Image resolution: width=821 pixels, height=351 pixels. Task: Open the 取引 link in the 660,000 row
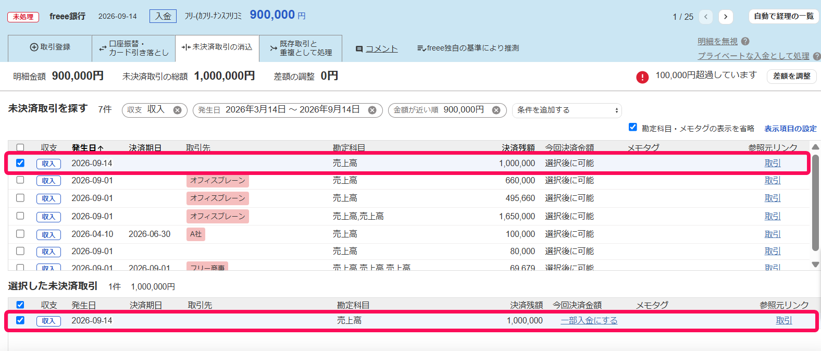(x=773, y=181)
